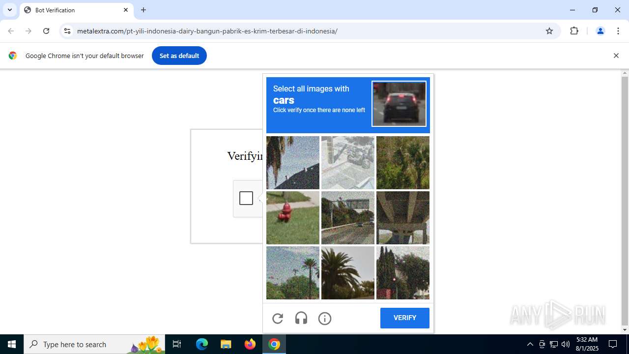Viewport: 629px width, 354px height.
Task: Select bottom-right tile with cypress trees
Action: (403, 273)
